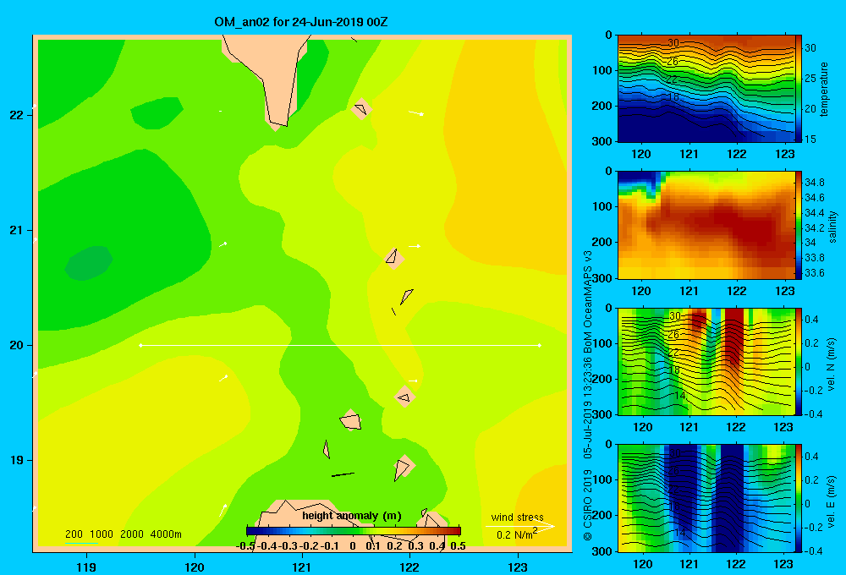Click latitude label 20 on the map axis
Viewport: 846px width, 575px height.
tap(16, 345)
